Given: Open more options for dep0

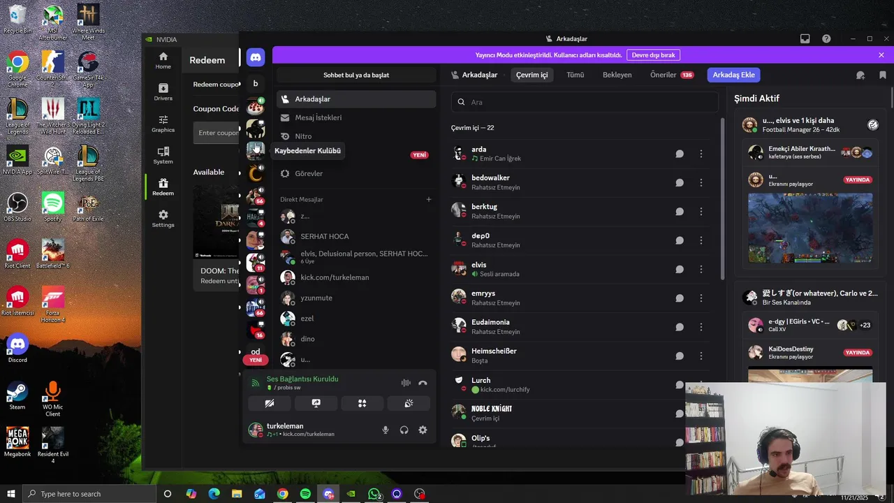Looking at the screenshot, I should coord(701,240).
